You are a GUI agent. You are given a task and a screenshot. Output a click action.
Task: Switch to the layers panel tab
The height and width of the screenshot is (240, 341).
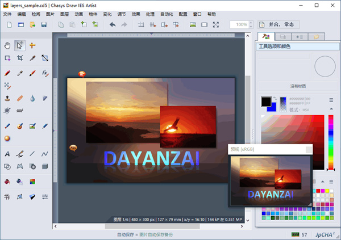coord(282,37)
